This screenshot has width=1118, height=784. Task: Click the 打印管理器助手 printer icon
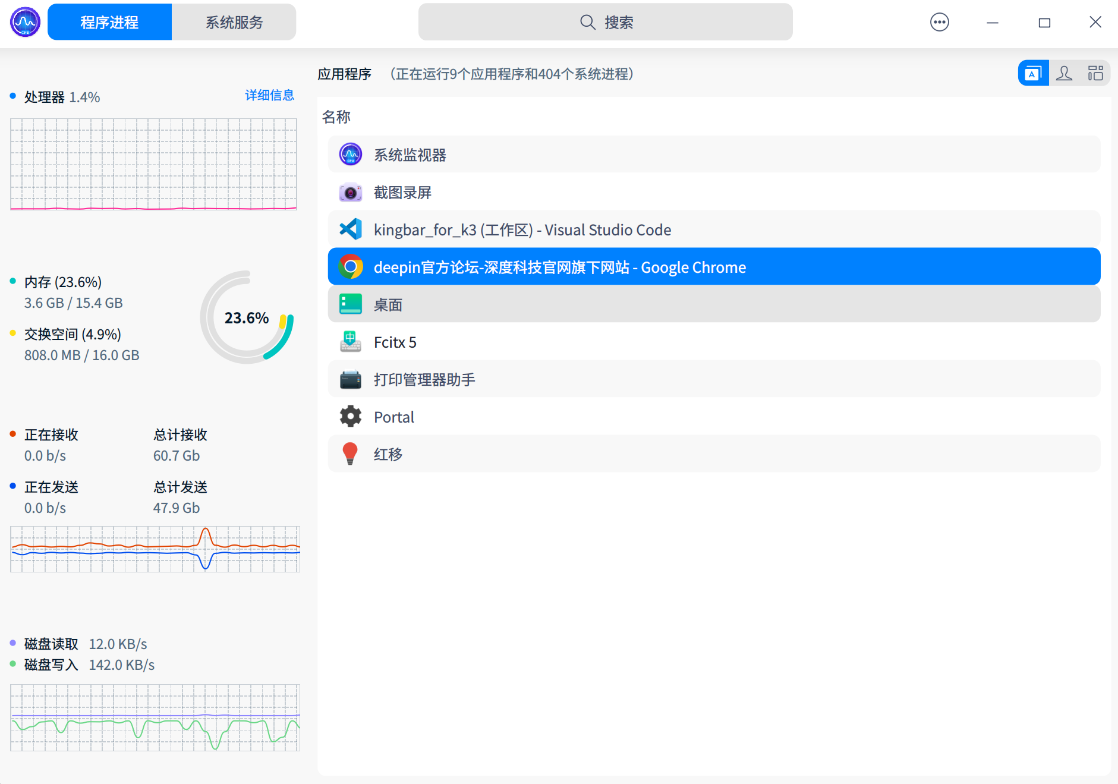[351, 379]
